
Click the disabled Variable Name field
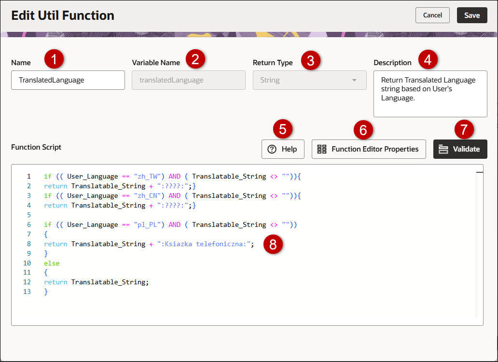click(189, 80)
